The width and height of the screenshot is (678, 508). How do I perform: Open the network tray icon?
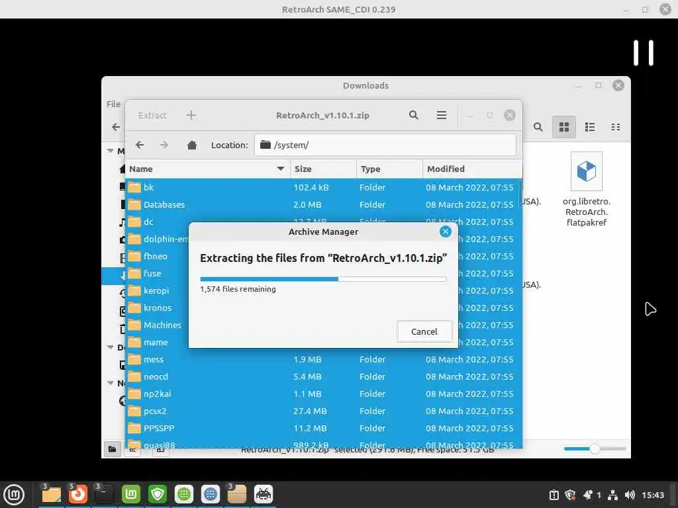pyautogui.click(x=612, y=495)
